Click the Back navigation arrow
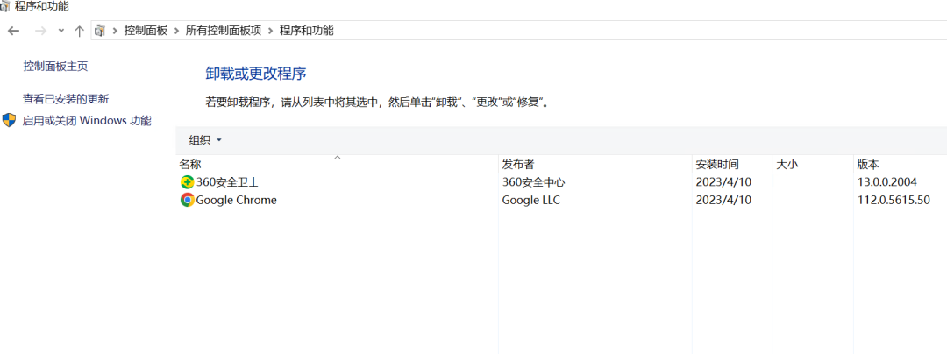The image size is (947, 354). pos(14,31)
